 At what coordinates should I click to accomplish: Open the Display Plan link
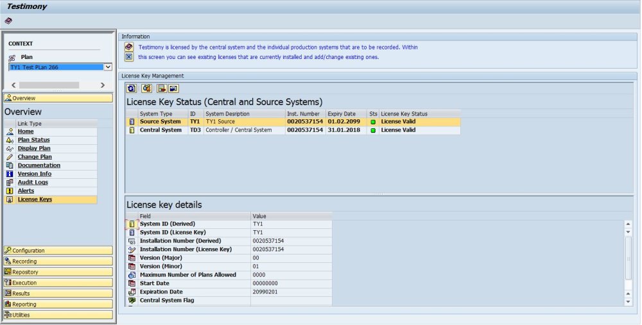(x=34, y=148)
